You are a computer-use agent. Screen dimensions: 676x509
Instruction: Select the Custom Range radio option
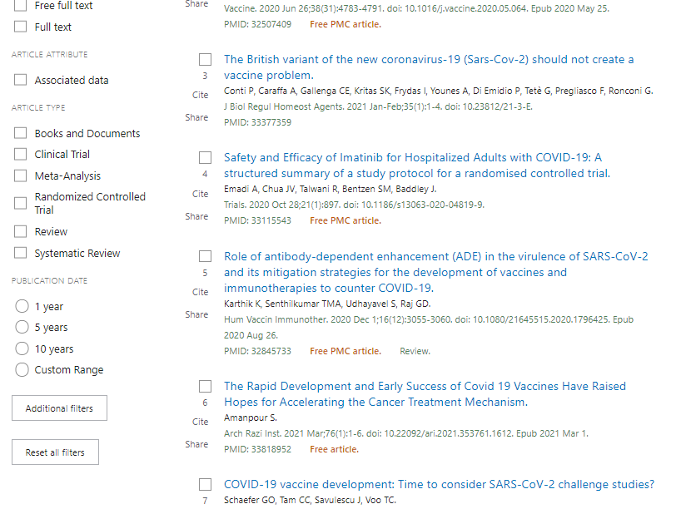[22, 369]
